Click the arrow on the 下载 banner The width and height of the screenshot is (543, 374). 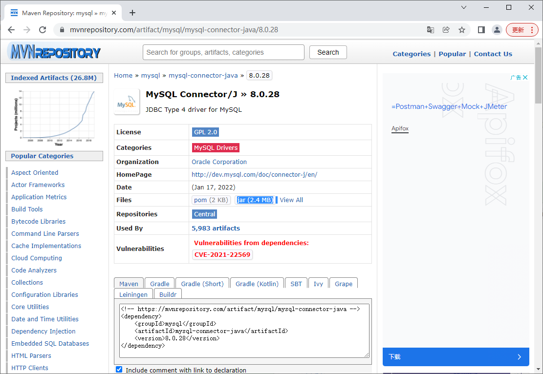click(x=519, y=357)
